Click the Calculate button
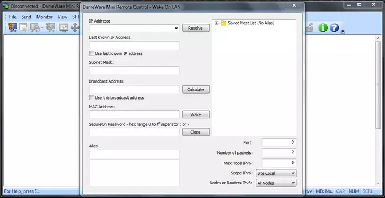The image size is (385, 198). coord(196,90)
